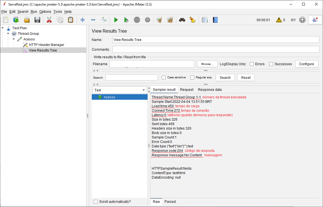Screen dimensions: 323x207
Task: Open the Search menu
Action: coord(23,11)
